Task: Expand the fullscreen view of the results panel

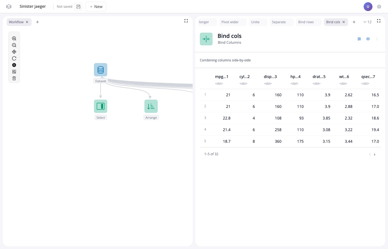Action: click(379, 20)
